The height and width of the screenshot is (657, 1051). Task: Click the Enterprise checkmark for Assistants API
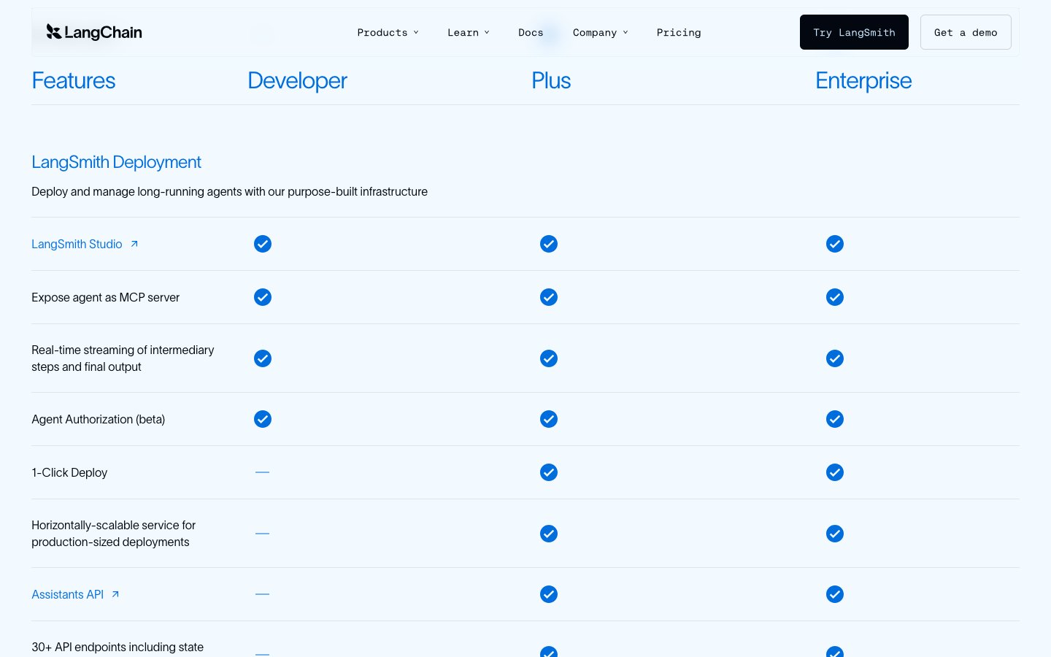tap(835, 594)
